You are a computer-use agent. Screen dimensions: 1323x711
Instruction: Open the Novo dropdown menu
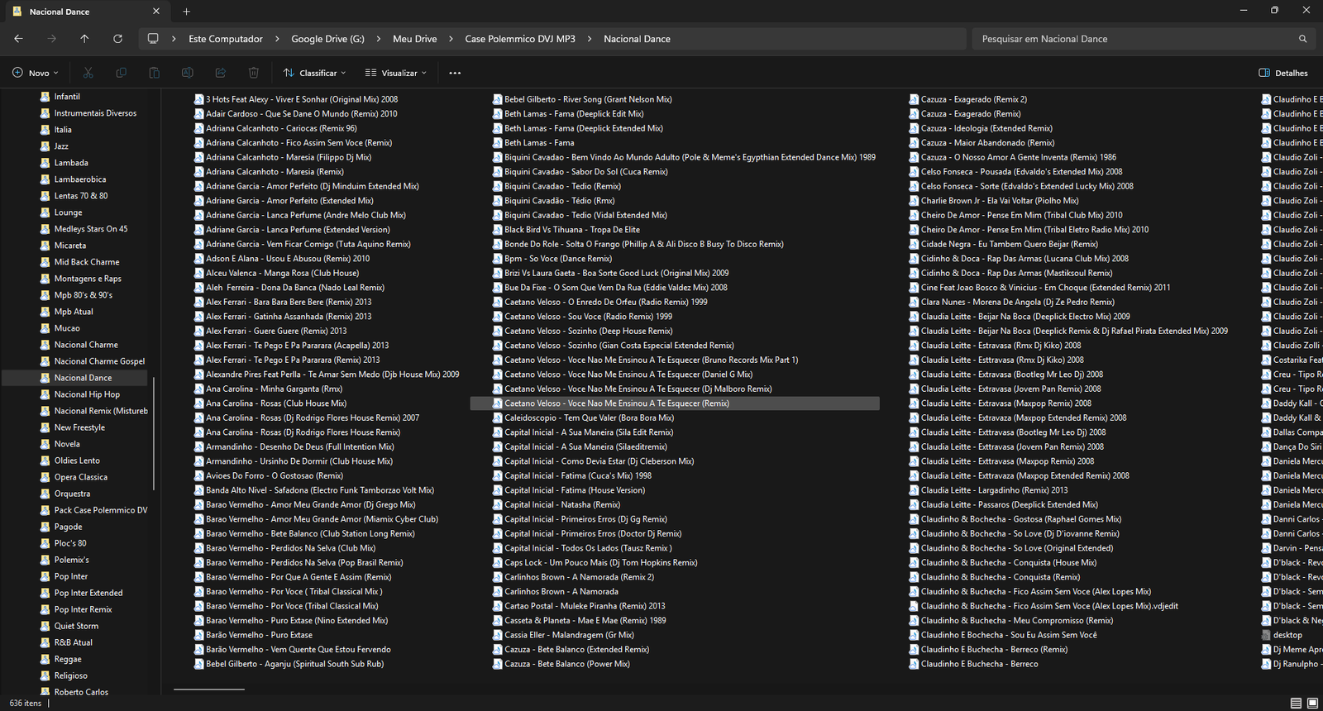36,73
